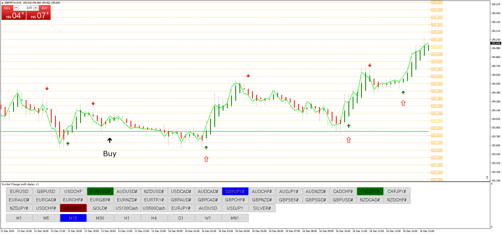Viewport: 502px width, 234px height.
Task: Switch to the D1 timeframe
Action: click(x=181, y=218)
